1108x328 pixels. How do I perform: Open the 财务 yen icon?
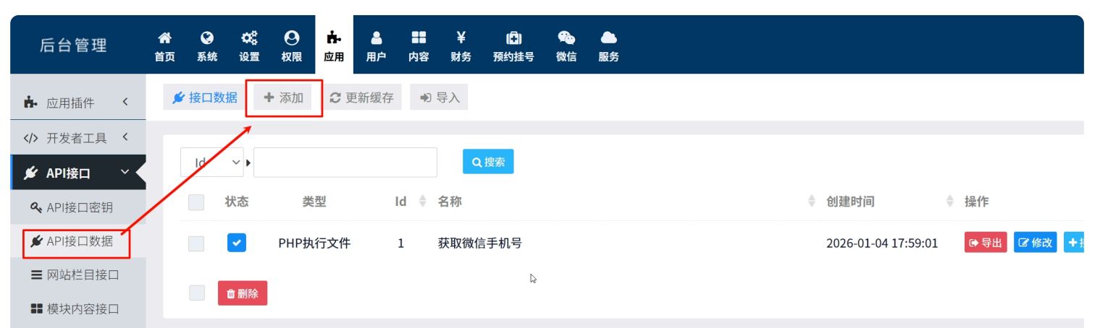click(x=461, y=38)
